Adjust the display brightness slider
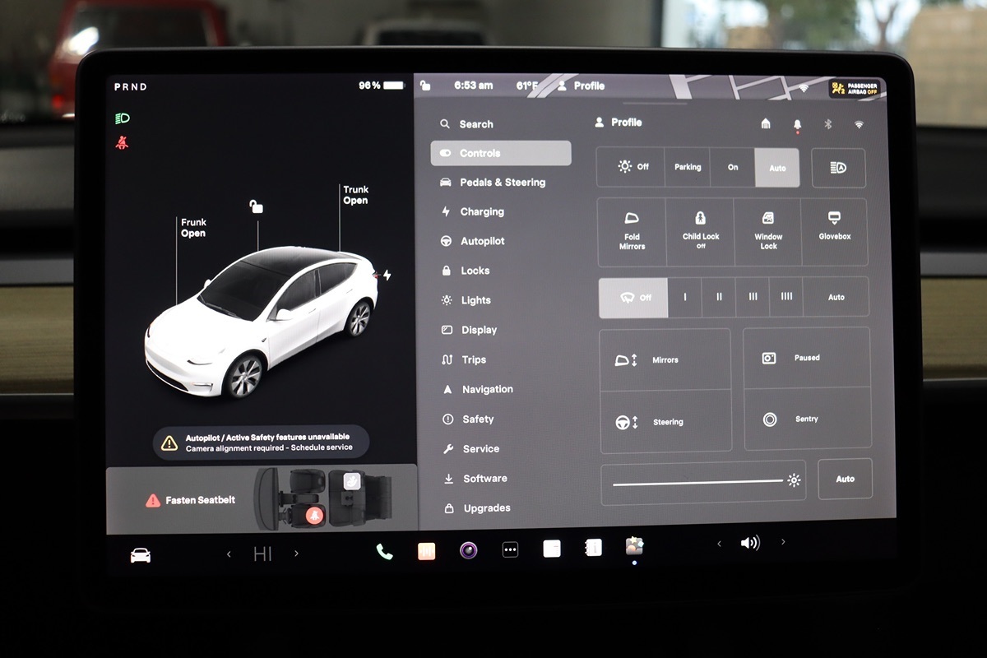Viewport: 987px width, 658px height. click(697, 483)
